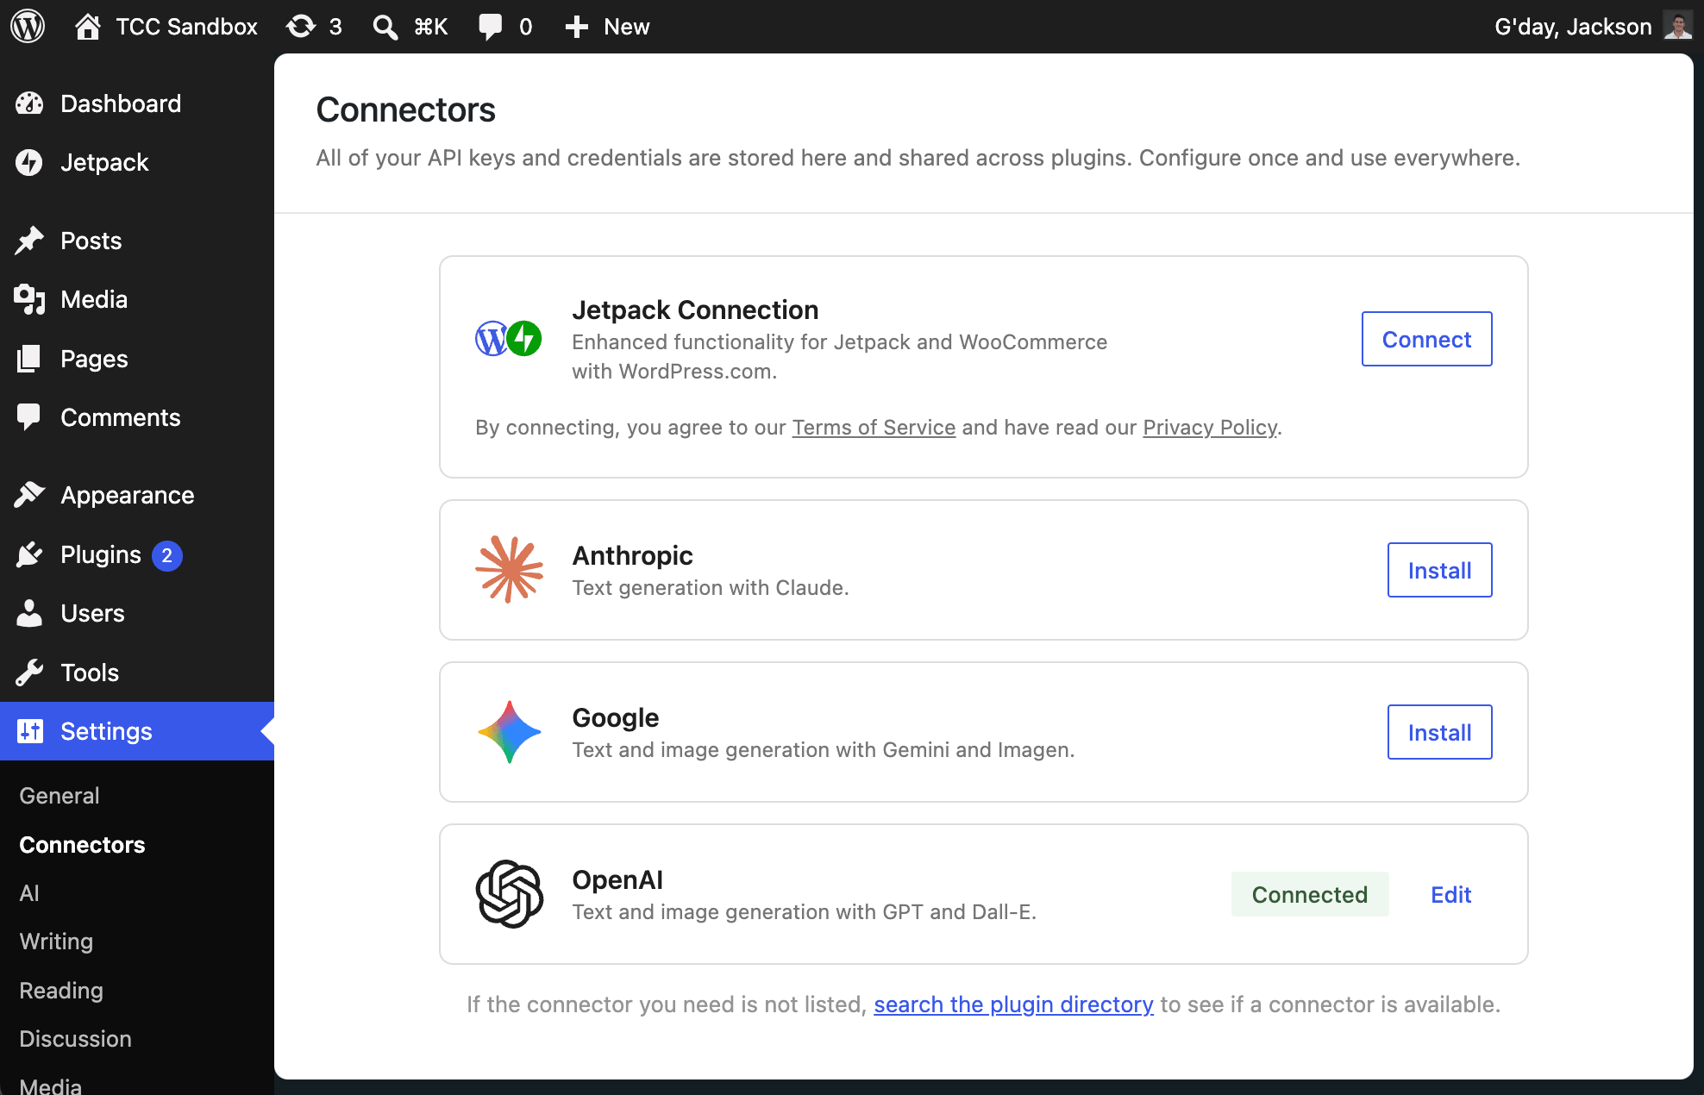The height and width of the screenshot is (1095, 1704).
Task: Select Connectors submenu item
Action: coord(82,844)
